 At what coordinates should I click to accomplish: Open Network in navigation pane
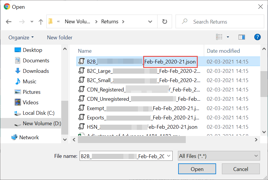click(25, 137)
